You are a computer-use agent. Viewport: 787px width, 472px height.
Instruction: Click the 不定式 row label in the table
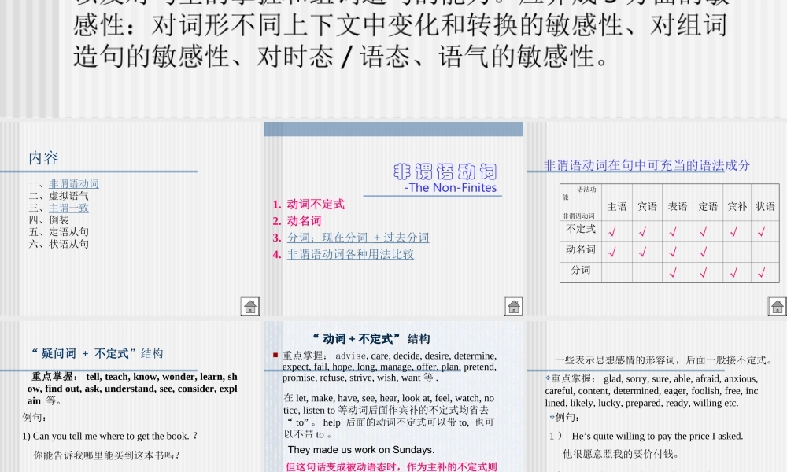[x=581, y=229]
